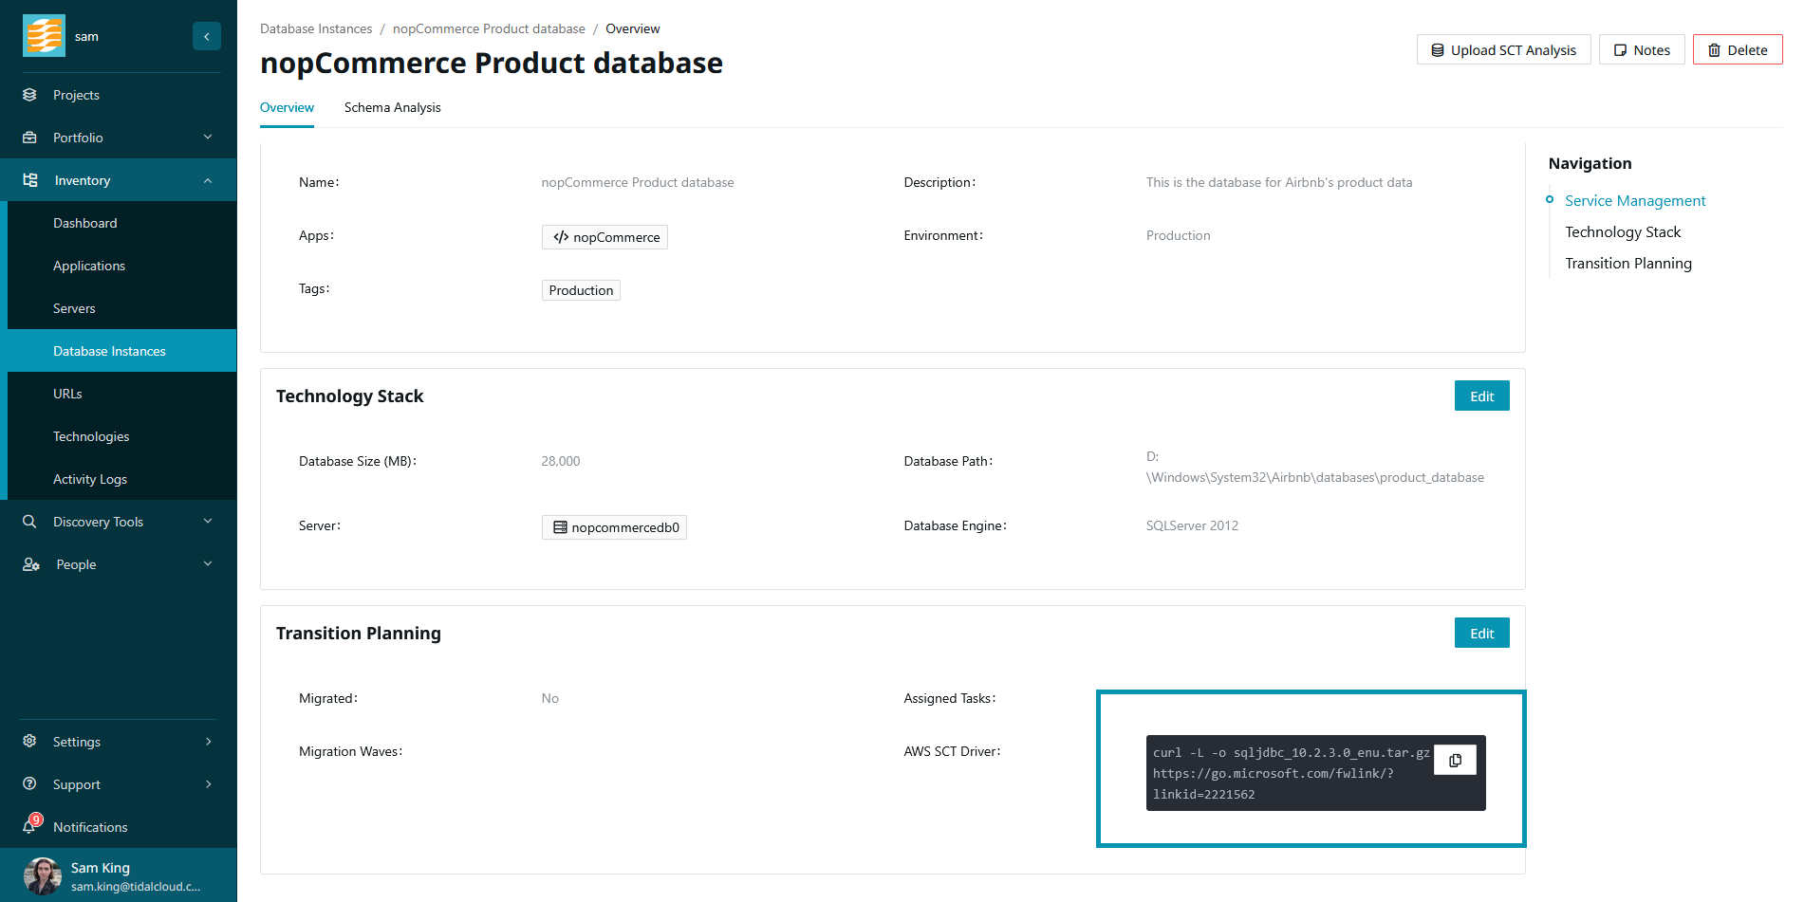The height and width of the screenshot is (902, 1804).
Task: Click the Tidal logo in sidebar
Action: click(x=44, y=36)
